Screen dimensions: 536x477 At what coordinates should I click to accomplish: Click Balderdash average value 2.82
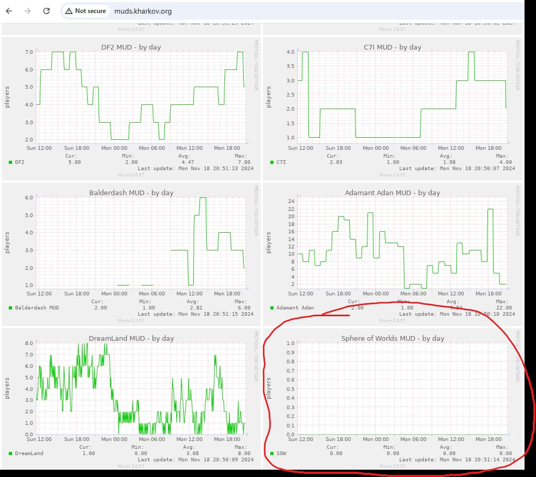point(196,308)
